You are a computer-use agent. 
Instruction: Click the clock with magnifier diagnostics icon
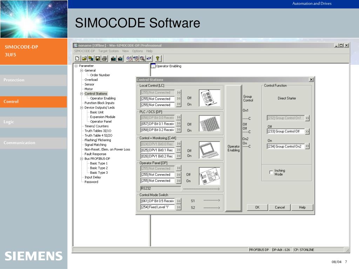point(142,58)
